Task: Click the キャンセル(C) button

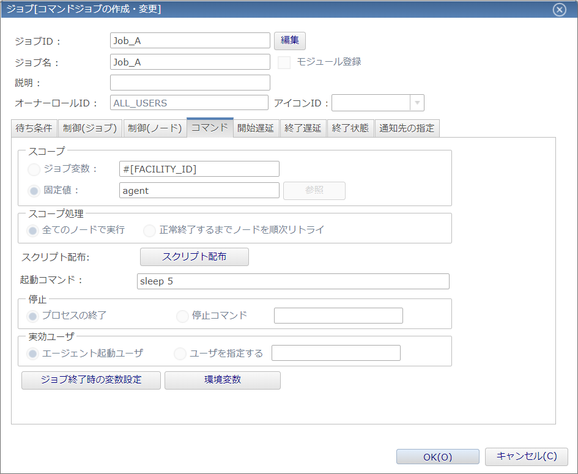Action: tap(527, 457)
